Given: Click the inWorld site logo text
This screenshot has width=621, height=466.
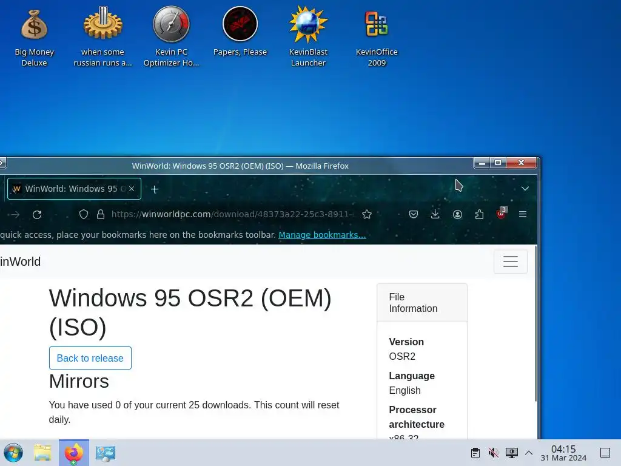Looking at the screenshot, I should (20, 262).
